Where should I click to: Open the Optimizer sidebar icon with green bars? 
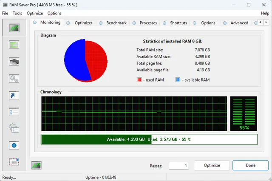click(14, 45)
